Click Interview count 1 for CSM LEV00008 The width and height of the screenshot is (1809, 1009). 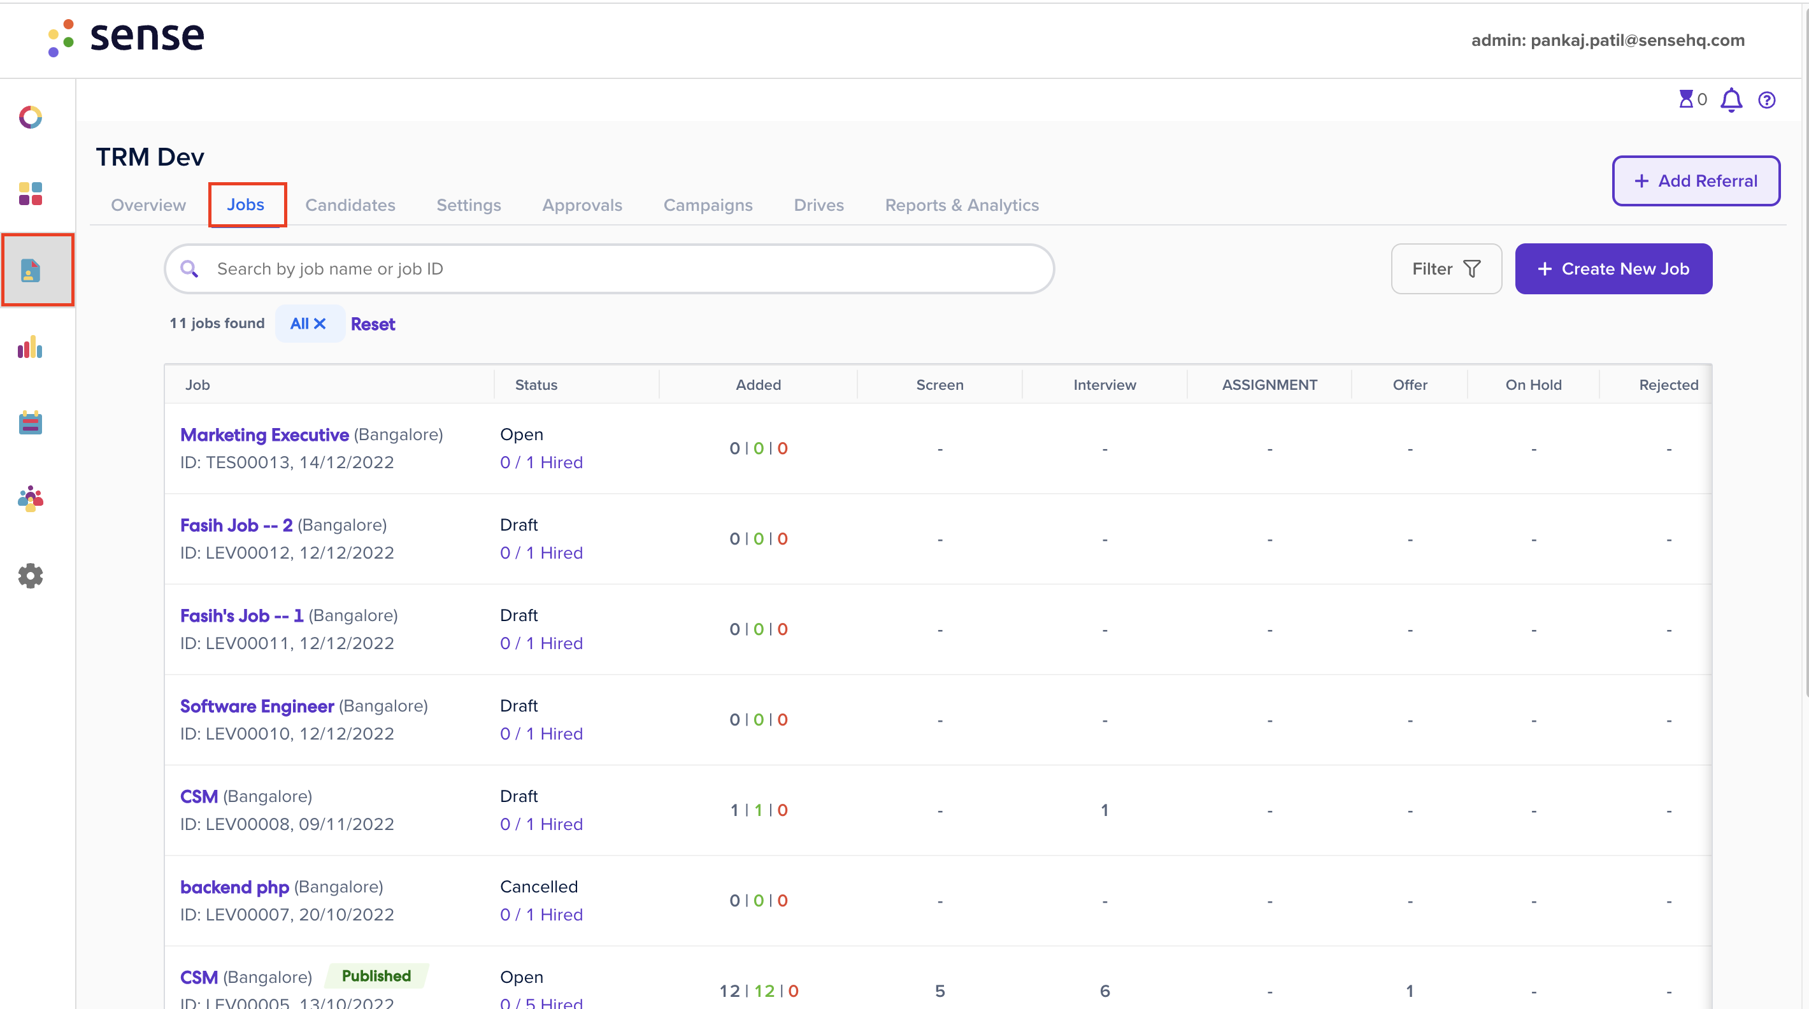tap(1105, 810)
